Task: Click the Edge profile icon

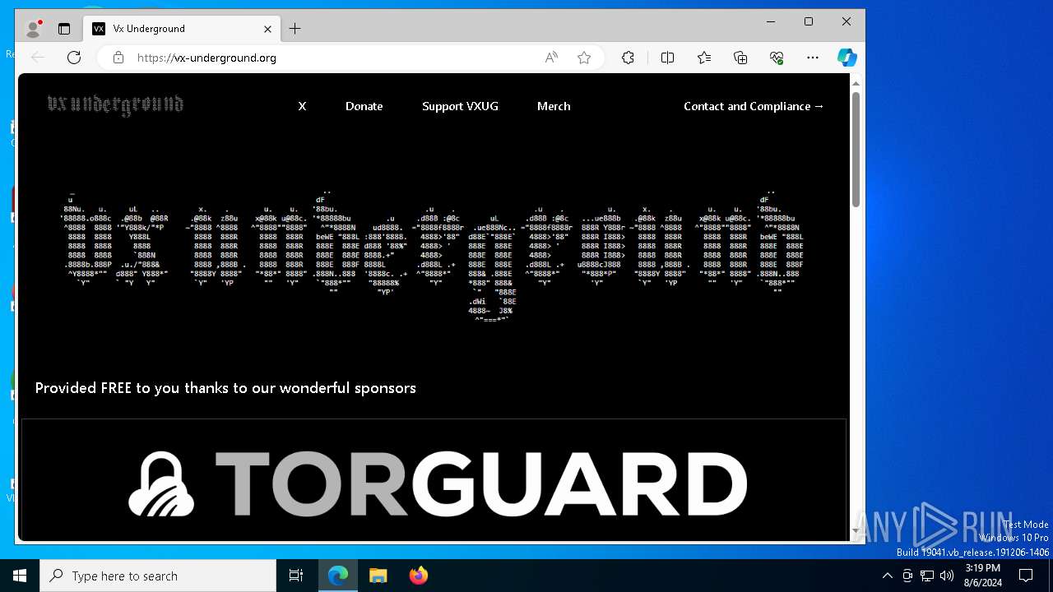Action: [x=34, y=29]
